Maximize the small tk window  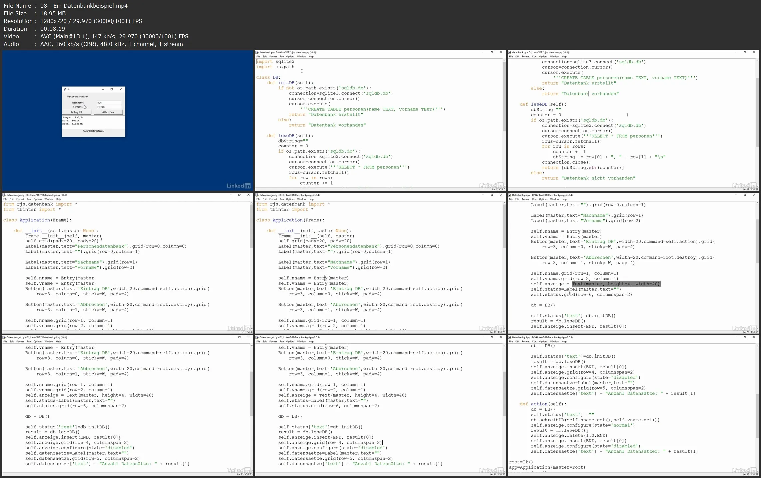[x=112, y=89]
